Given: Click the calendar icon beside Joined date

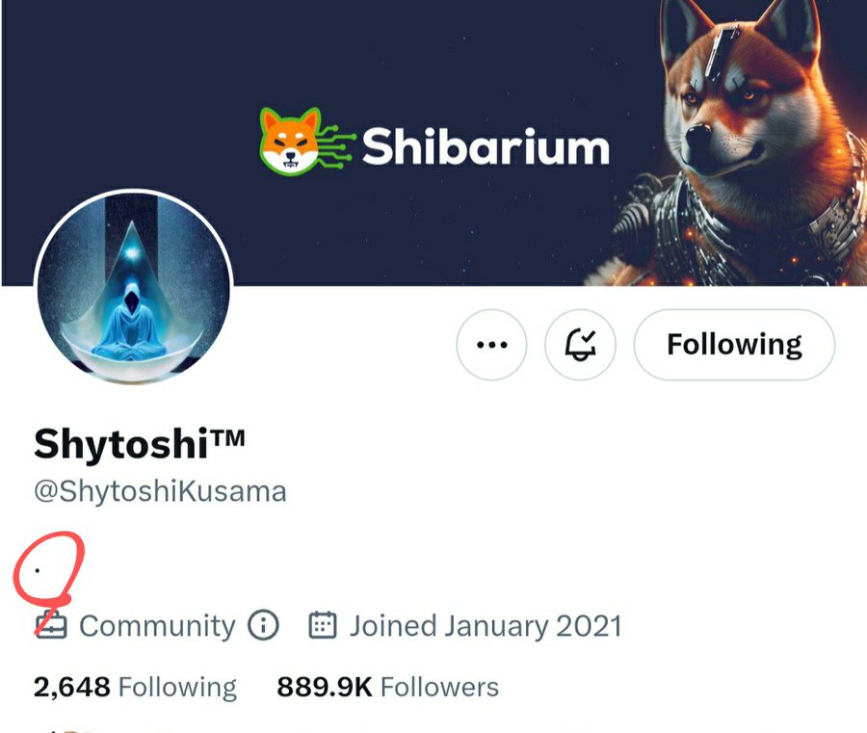Looking at the screenshot, I should 322,625.
